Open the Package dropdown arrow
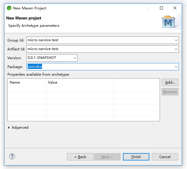This screenshot has width=187, height=169. click(176, 67)
